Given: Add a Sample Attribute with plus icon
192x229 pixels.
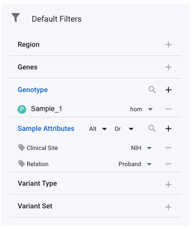Looking at the screenshot, I should pos(168,129).
